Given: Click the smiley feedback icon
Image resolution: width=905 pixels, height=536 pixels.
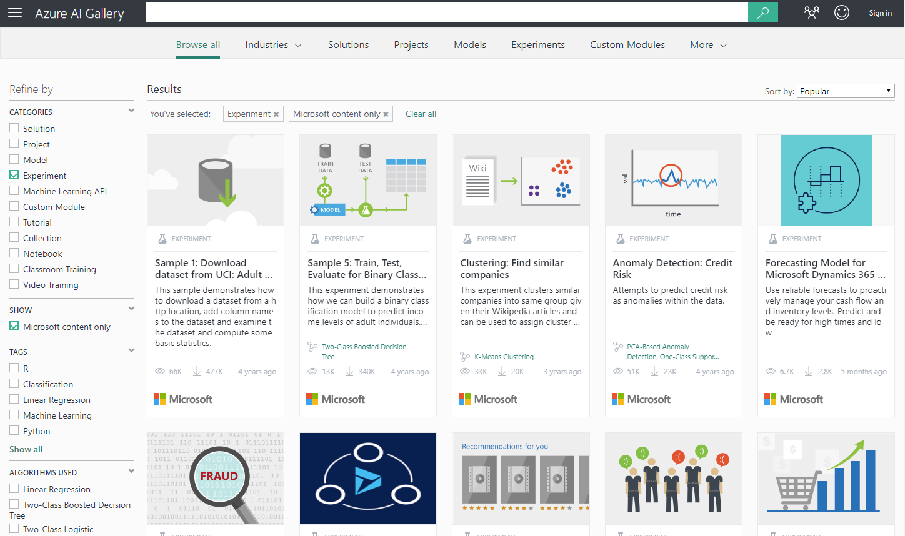Looking at the screenshot, I should 842,12.
